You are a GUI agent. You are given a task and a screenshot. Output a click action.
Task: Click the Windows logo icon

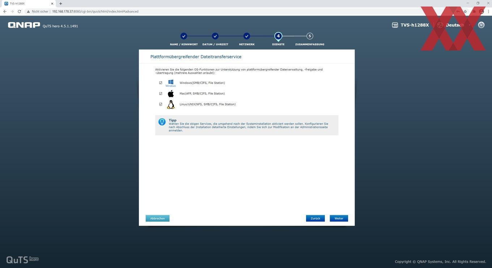click(x=171, y=83)
